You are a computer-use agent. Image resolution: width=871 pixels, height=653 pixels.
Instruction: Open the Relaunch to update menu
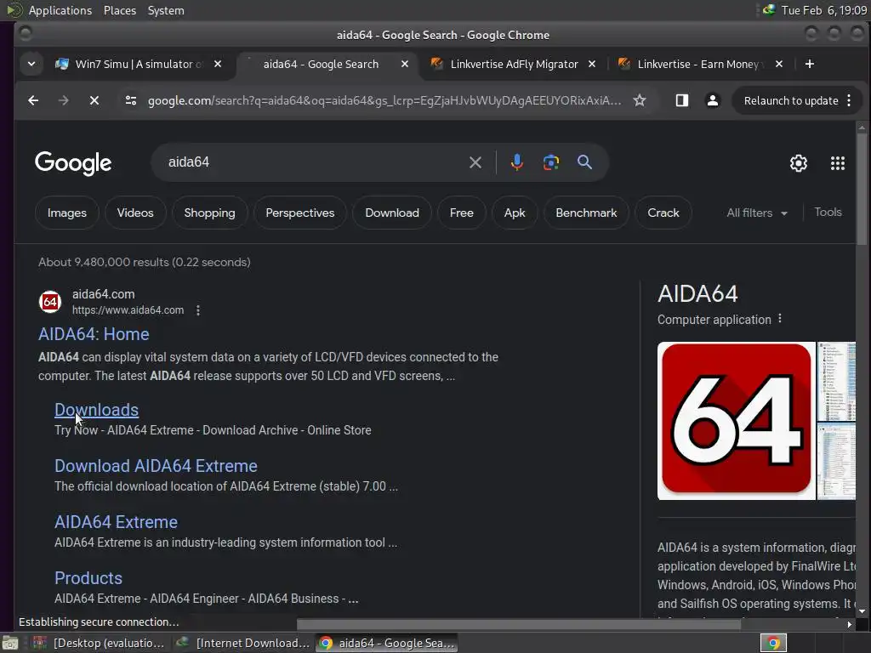[x=797, y=100]
